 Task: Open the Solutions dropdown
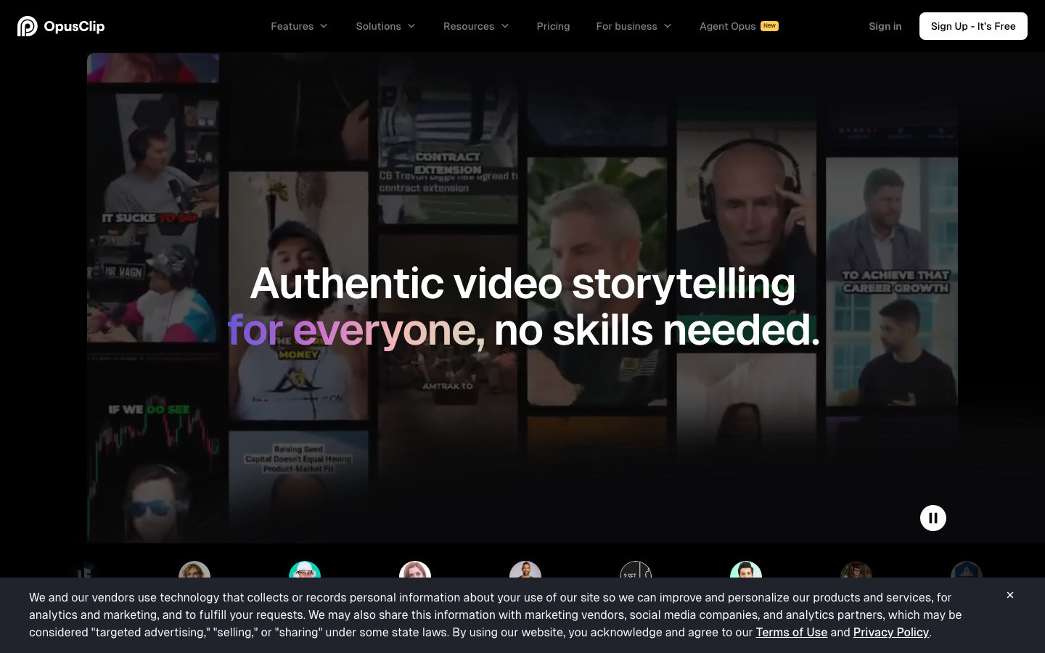[385, 26]
